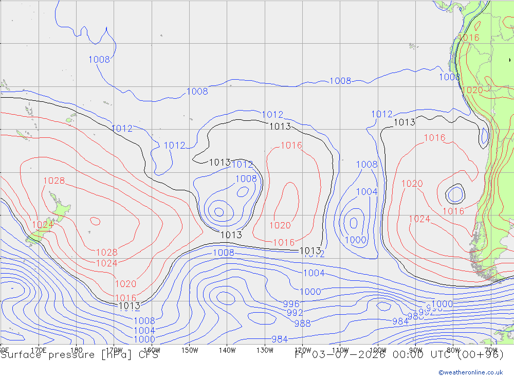Click the red 1016 label below the small low off Chile

pyautogui.click(x=453, y=211)
